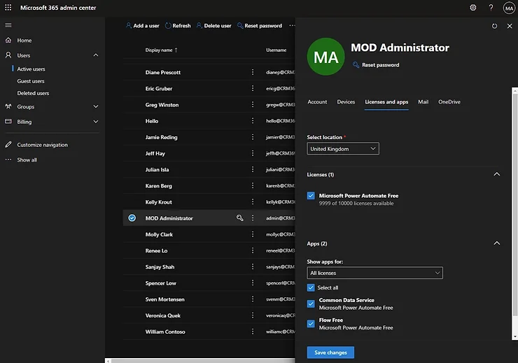Click Save changes button

click(330, 353)
